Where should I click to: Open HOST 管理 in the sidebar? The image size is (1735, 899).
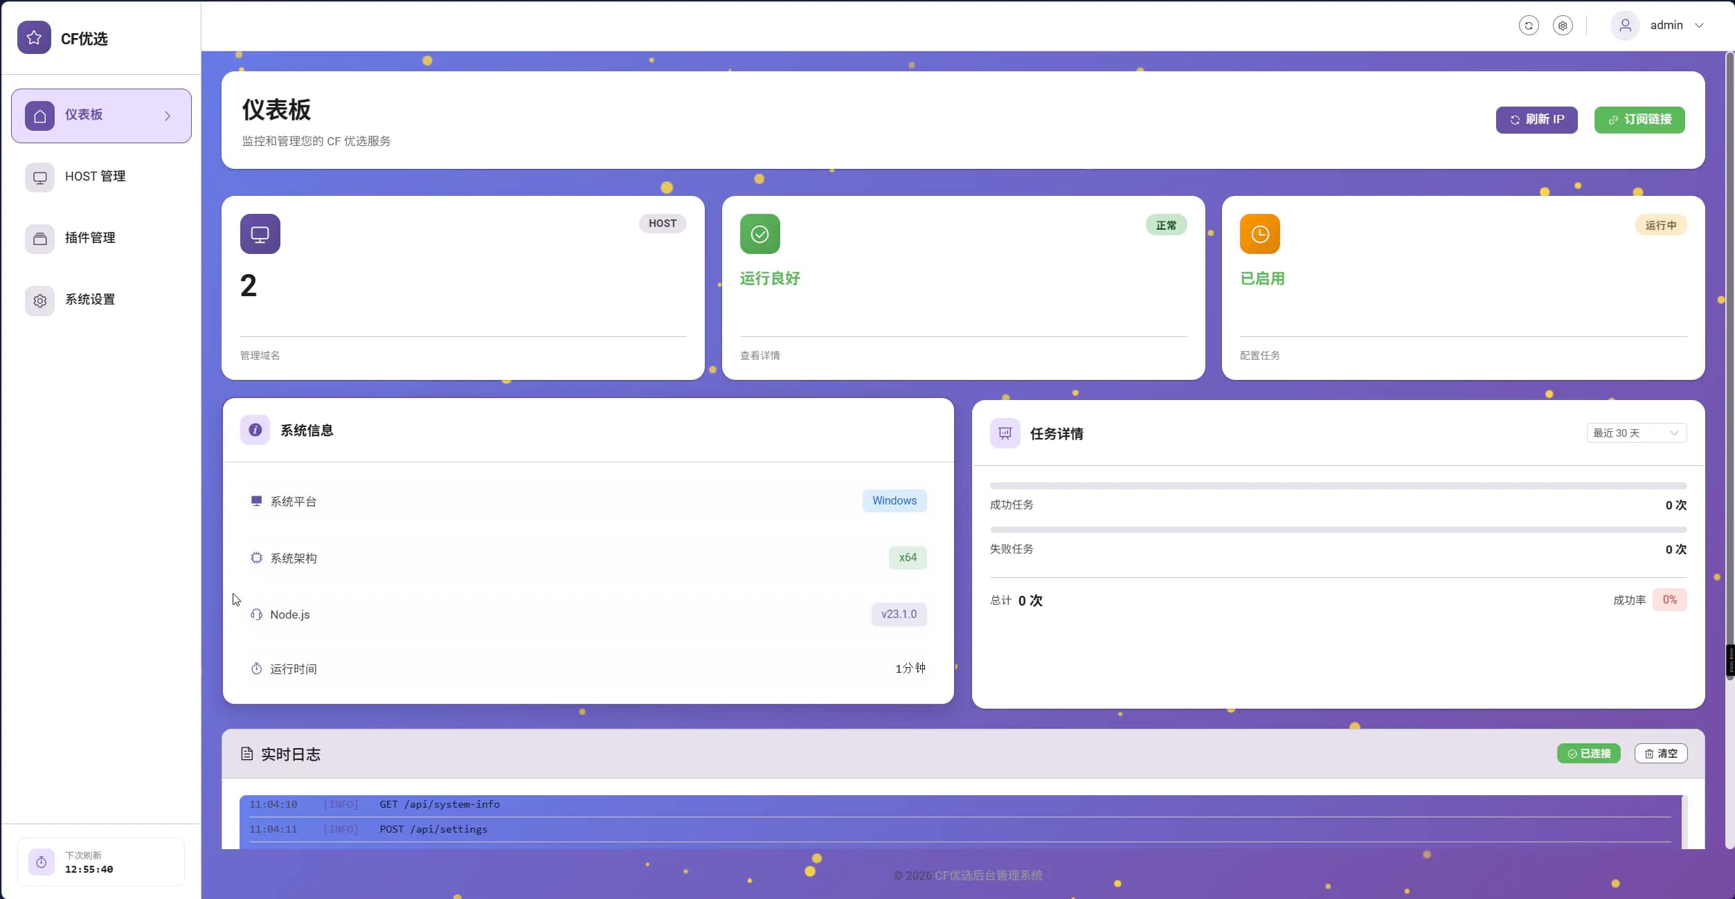tap(101, 177)
